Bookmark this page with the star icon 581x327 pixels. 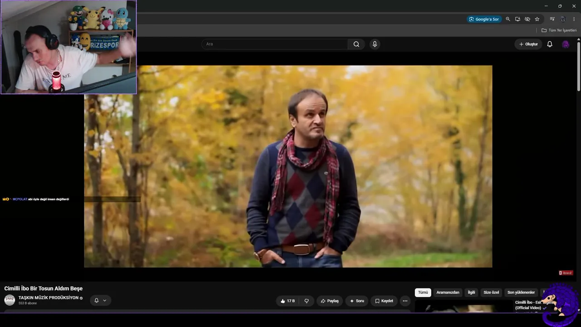[x=537, y=19]
